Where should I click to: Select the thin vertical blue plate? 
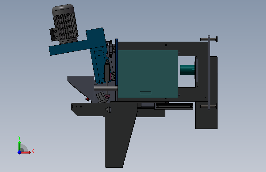[x=117, y=62]
